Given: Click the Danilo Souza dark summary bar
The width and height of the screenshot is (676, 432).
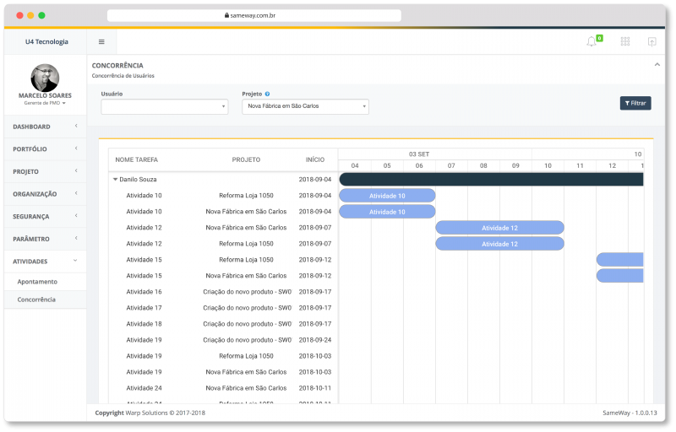Looking at the screenshot, I should (490, 179).
